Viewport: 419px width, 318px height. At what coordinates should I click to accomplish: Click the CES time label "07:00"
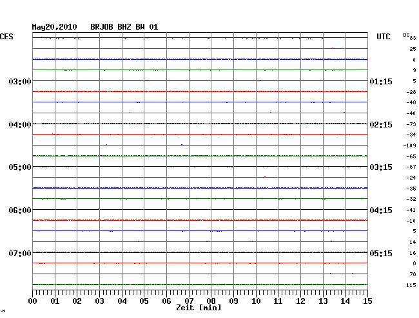tap(20, 253)
